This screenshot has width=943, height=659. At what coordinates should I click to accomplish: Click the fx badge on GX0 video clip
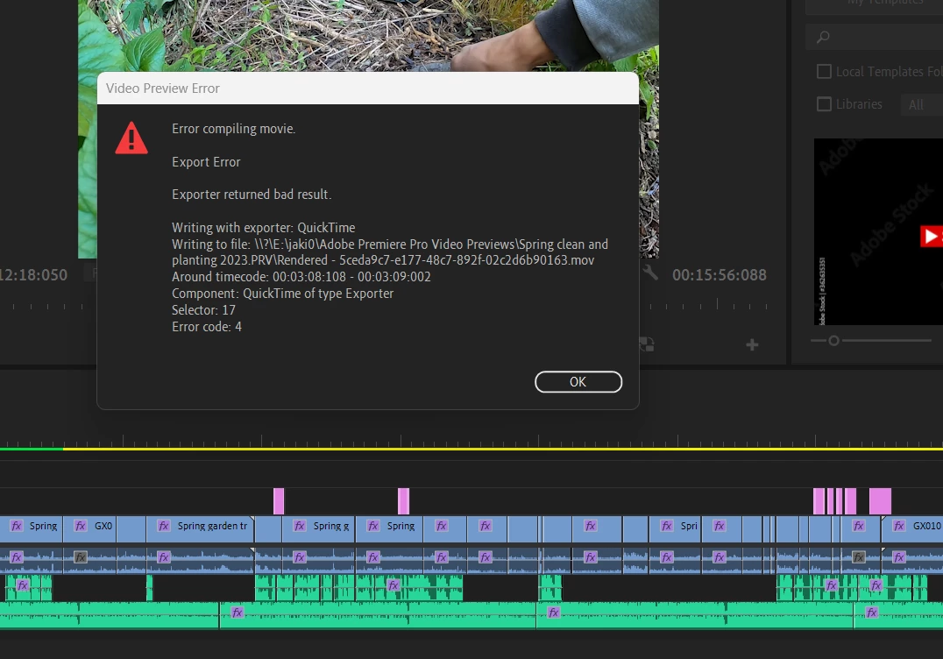[x=80, y=526]
